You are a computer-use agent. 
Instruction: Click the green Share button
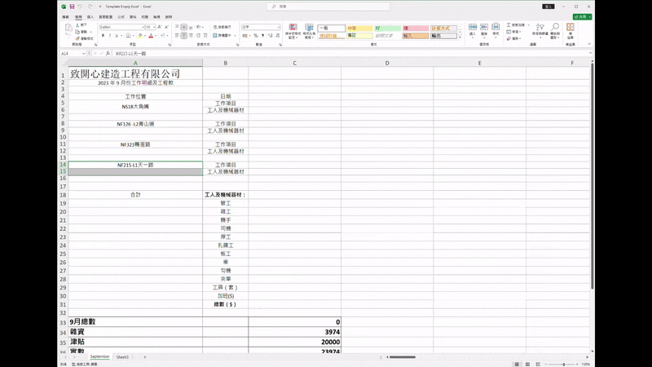click(582, 16)
